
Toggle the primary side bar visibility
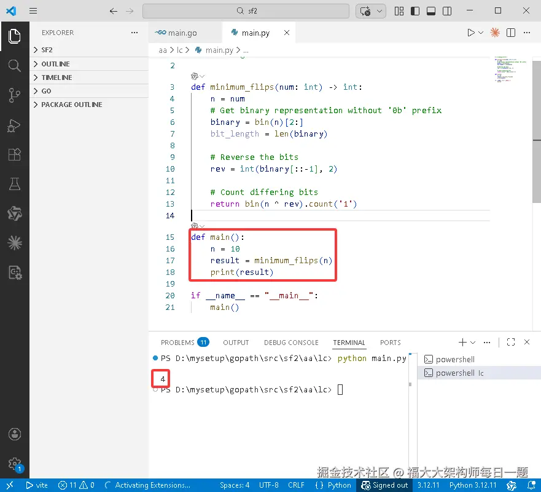(415, 11)
